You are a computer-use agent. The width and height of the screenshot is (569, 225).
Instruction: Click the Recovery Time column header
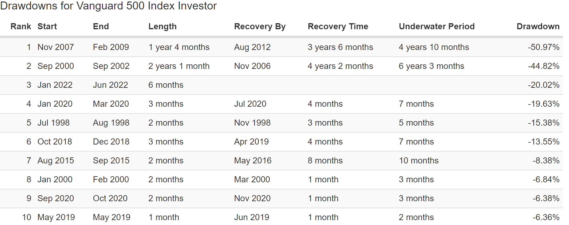[338, 27]
